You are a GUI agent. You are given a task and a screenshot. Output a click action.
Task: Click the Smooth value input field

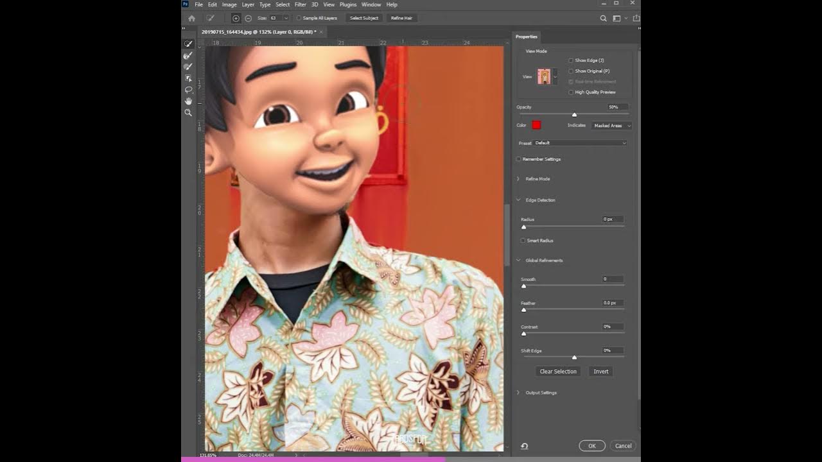613,279
